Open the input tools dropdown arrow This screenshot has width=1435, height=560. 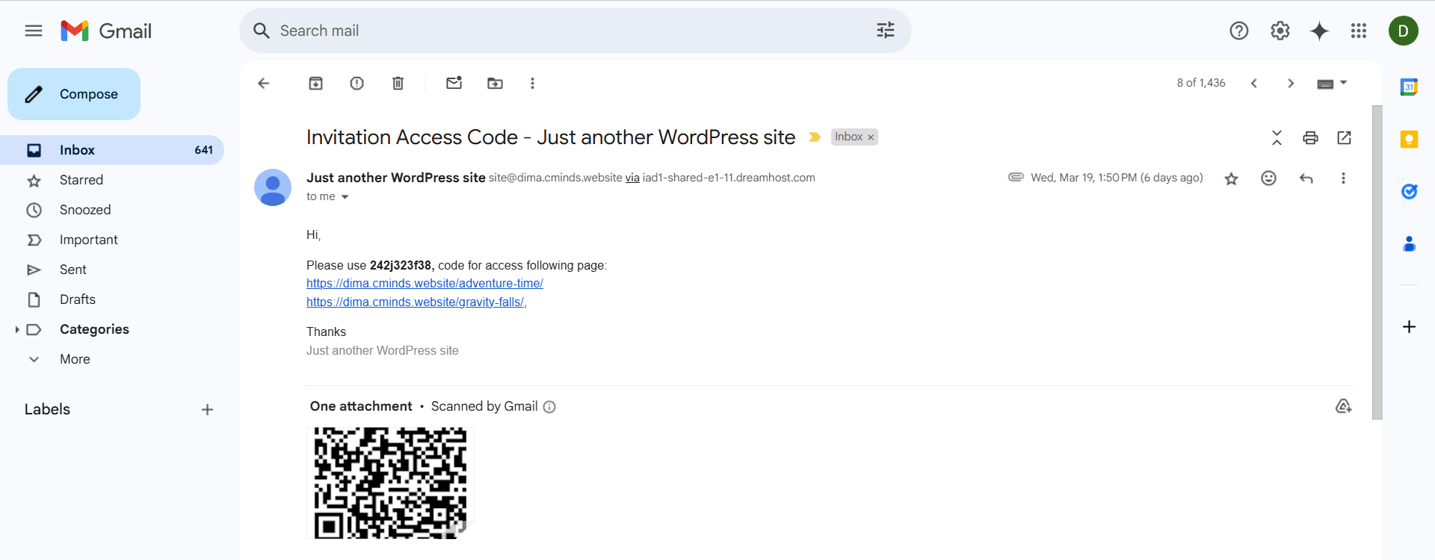[1343, 83]
